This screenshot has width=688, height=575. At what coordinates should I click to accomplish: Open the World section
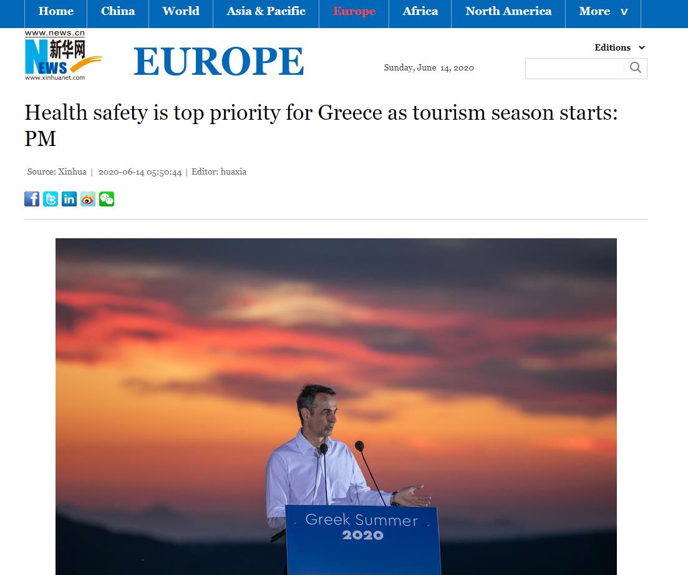coord(181,11)
